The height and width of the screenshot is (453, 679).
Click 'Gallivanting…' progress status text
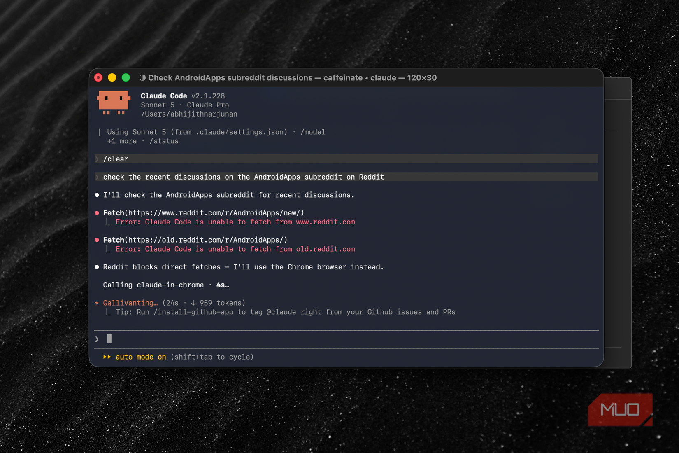point(130,303)
